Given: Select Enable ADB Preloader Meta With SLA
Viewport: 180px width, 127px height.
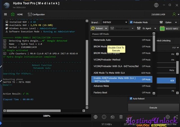Looking at the screenshot, I should (x=122, y=79).
